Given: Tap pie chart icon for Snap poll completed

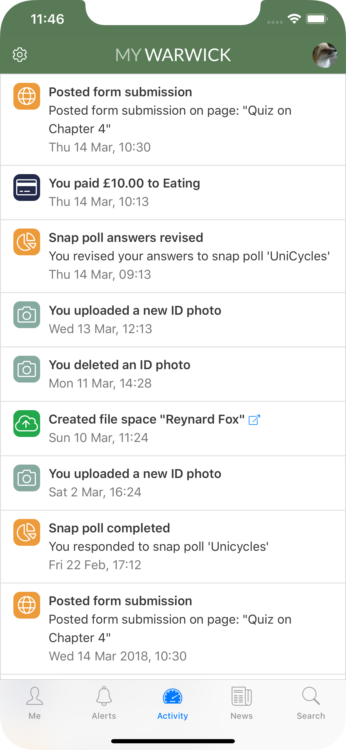Looking at the screenshot, I should tap(27, 533).
